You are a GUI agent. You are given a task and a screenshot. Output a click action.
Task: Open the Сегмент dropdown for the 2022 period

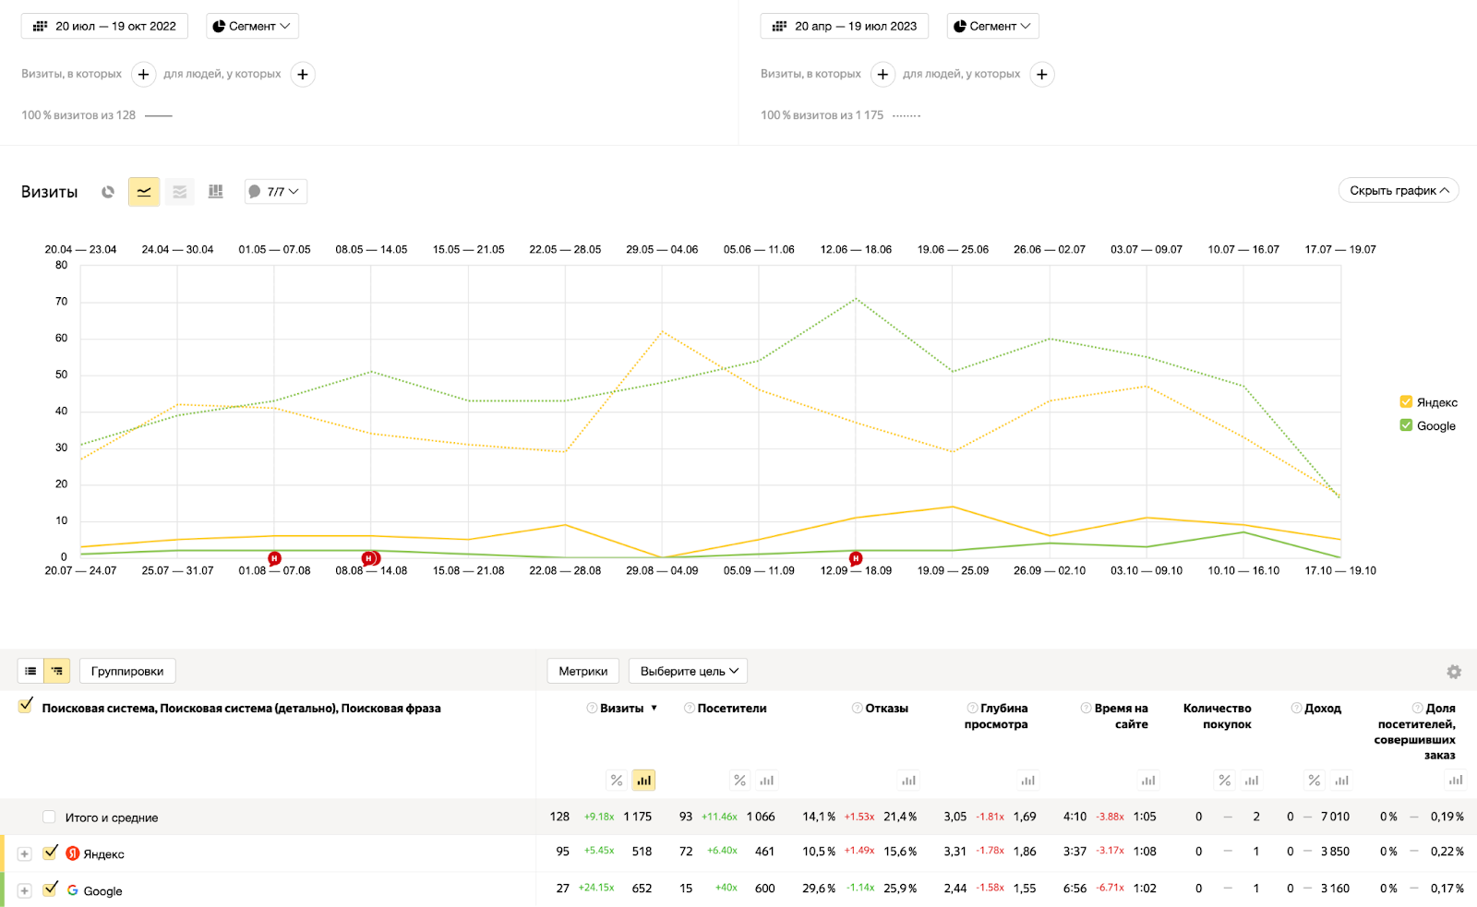(252, 26)
